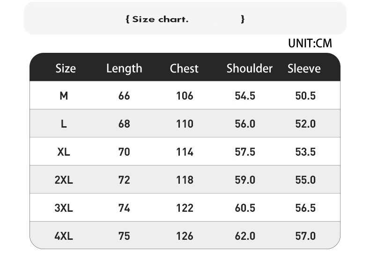This screenshot has height=273, width=370.
Task: Click the sleeve value 55.0
Action: 305,180
